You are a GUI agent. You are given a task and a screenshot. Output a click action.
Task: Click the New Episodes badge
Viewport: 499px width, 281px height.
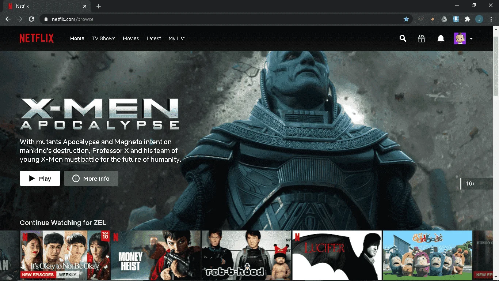click(38, 274)
